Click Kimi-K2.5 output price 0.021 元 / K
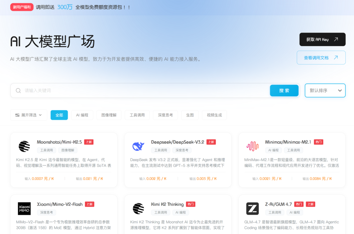The height and width of the screenshot is (234, 354). point(93,179)
